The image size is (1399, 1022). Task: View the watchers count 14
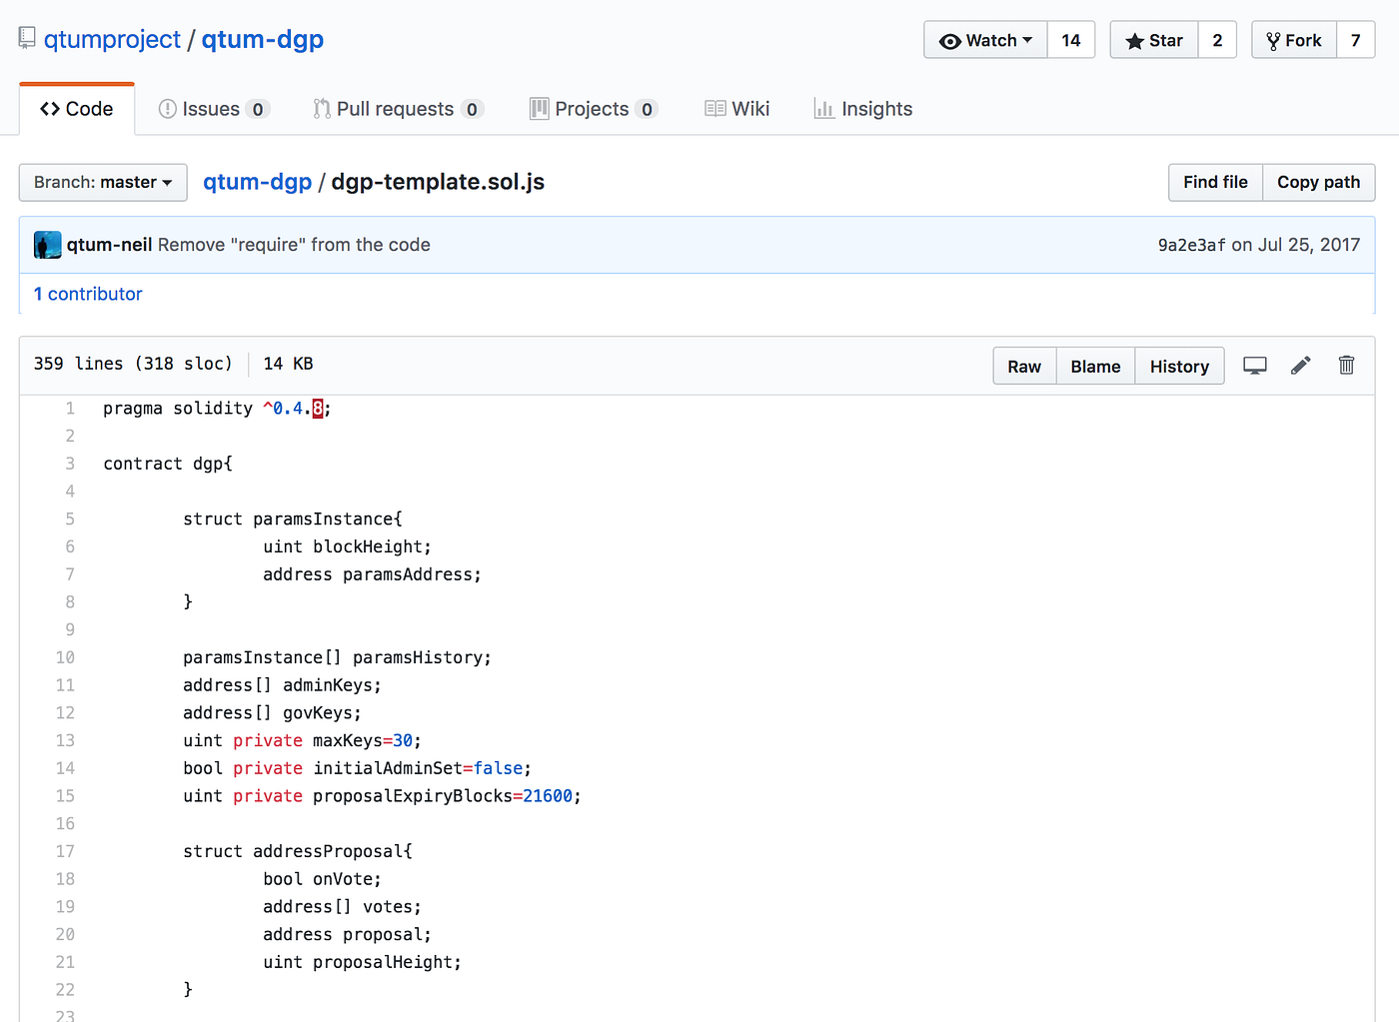[1071, 40]
